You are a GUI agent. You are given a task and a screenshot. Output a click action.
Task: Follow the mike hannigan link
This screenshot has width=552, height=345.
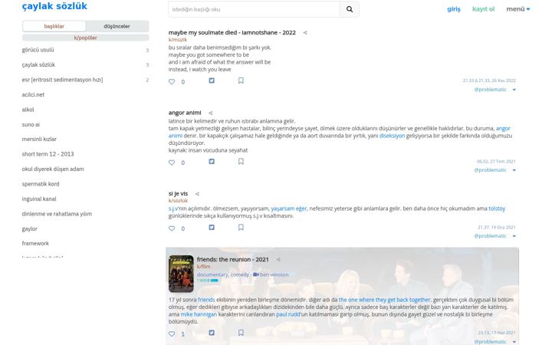pyautogui.click(x=199, y=314)
